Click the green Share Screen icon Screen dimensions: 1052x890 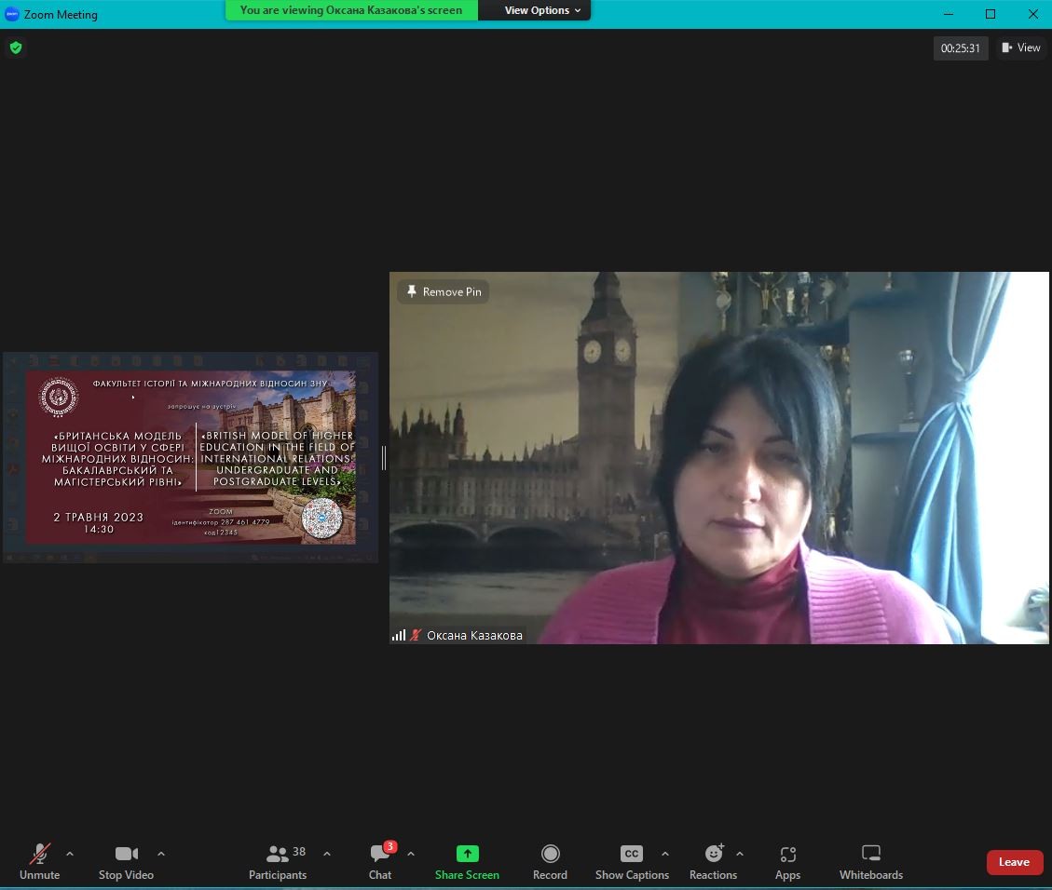pyautogui.click(x=467, y=854)
